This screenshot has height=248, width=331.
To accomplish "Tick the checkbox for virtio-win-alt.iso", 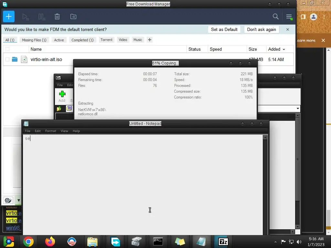I will [x=7, y=59].
